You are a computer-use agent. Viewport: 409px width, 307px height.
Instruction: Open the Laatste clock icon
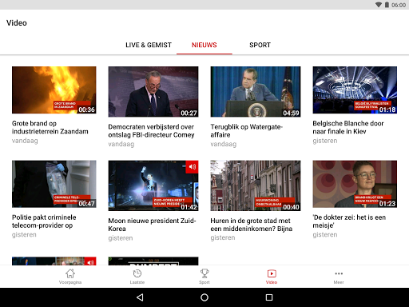pyautogui.click(x=137, y=273)
